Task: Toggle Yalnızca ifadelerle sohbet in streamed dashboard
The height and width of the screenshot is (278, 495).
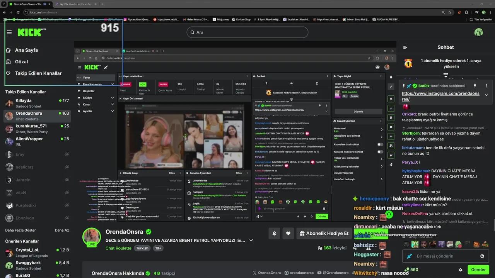Action: (x=380, y=152)
